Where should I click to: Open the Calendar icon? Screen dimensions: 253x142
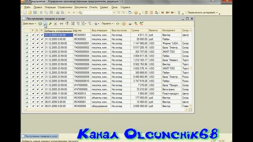click(151, 13)
